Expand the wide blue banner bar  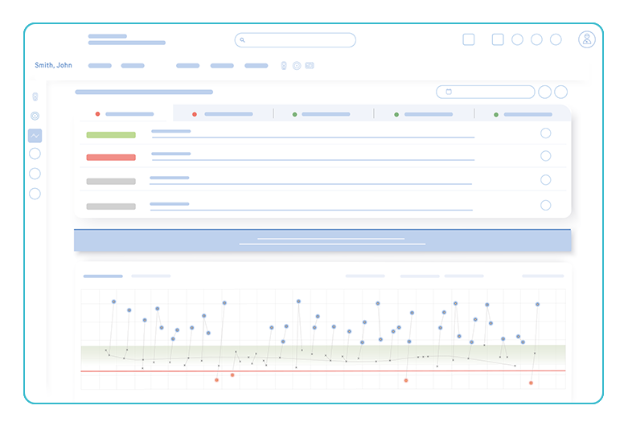pyautogui.click(x=322, y=240)
